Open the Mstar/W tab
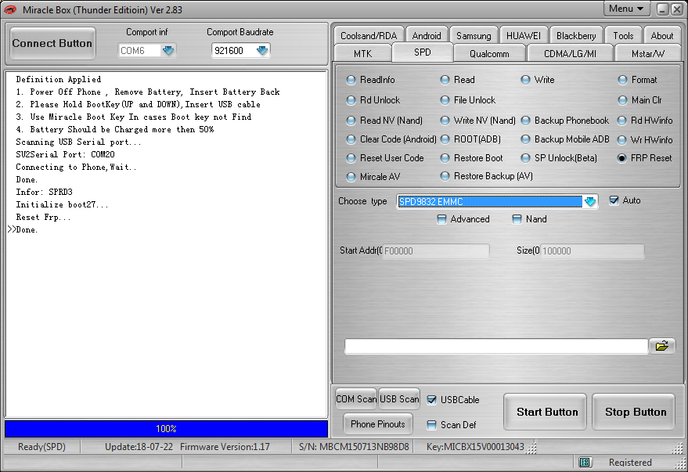This screenshot has width=688, height=472. click(x=648, y=53)
